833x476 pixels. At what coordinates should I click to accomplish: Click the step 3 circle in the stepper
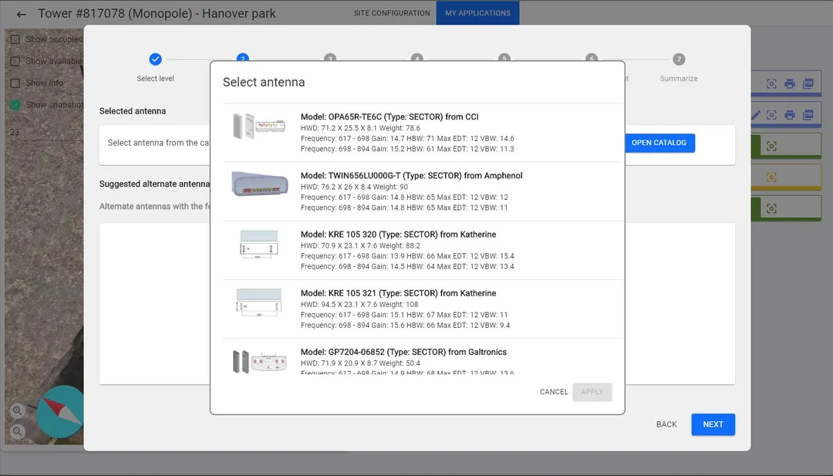(330, 57)
